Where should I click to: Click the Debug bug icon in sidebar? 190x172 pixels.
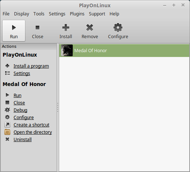[x=7, y=110]
